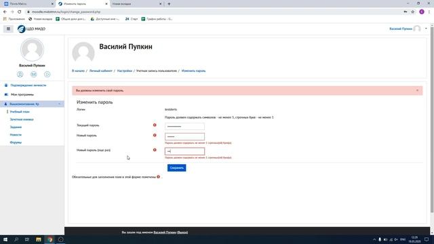Show hidden system tray icons
This screenshot has width=434, height=244.
click(374, 239)
